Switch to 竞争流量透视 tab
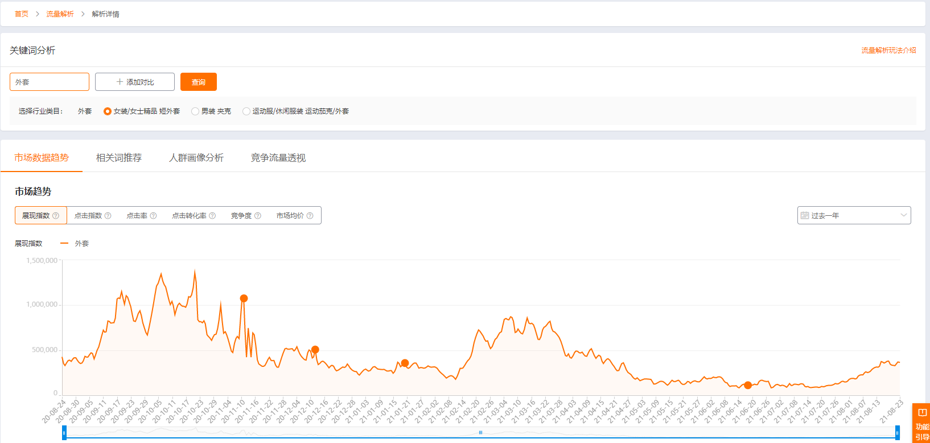This screenshot has width=930, height=443. pos(278,158)
